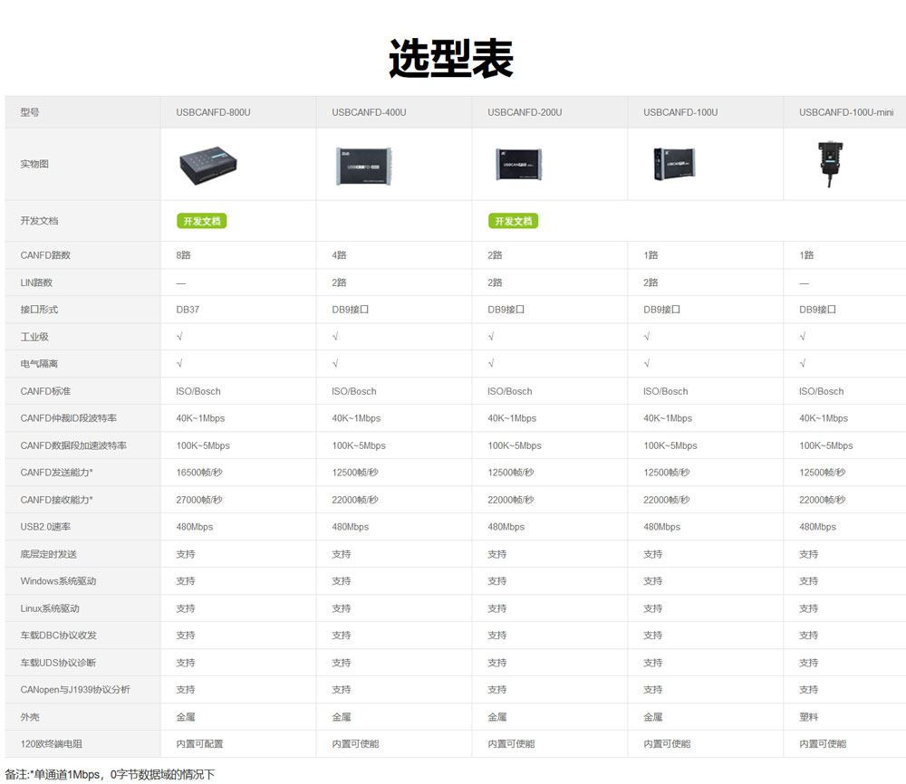Click 12500帧/秒 cell for USBCANFD-400U
This screenshot has width=906, height=784.
(x=355, y=473)
